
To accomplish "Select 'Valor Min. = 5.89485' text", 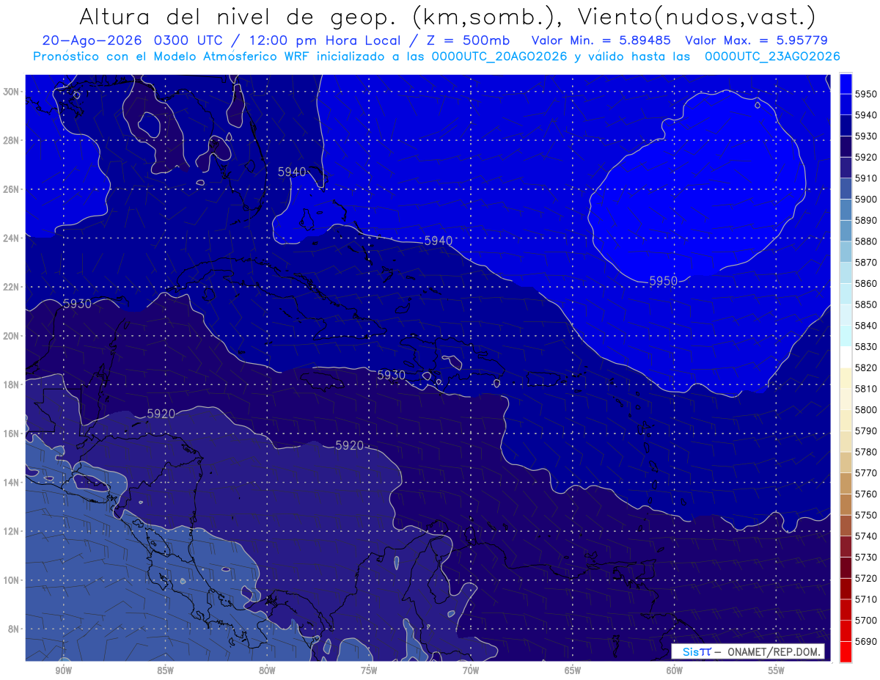I will click(601, 40).
